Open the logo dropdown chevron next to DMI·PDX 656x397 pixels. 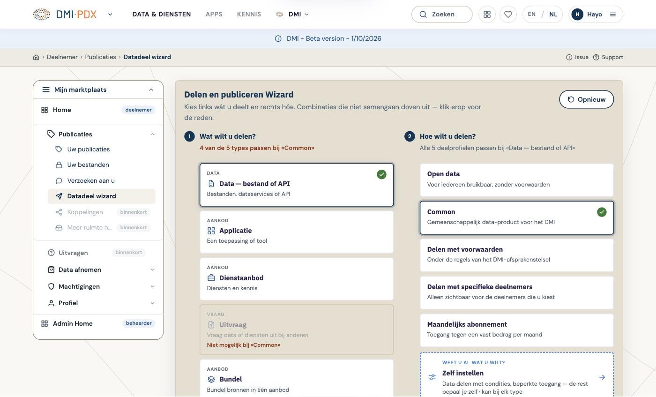pyautogui.click(x=110, y=15)
